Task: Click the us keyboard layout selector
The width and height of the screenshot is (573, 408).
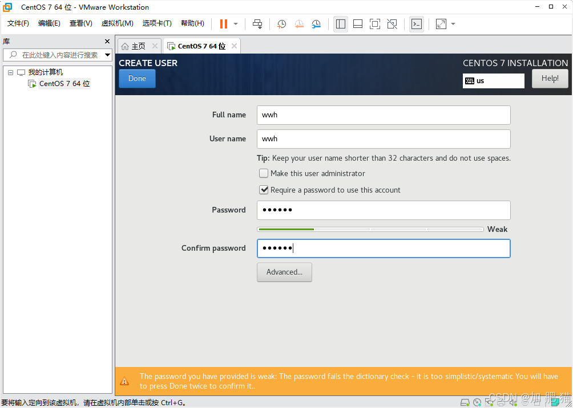Action: (493, 81)
